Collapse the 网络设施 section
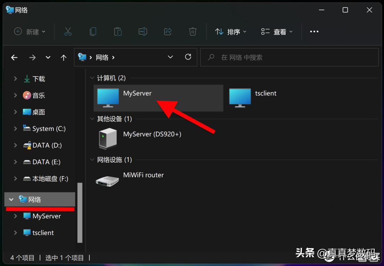 click(x=92, y=160)
